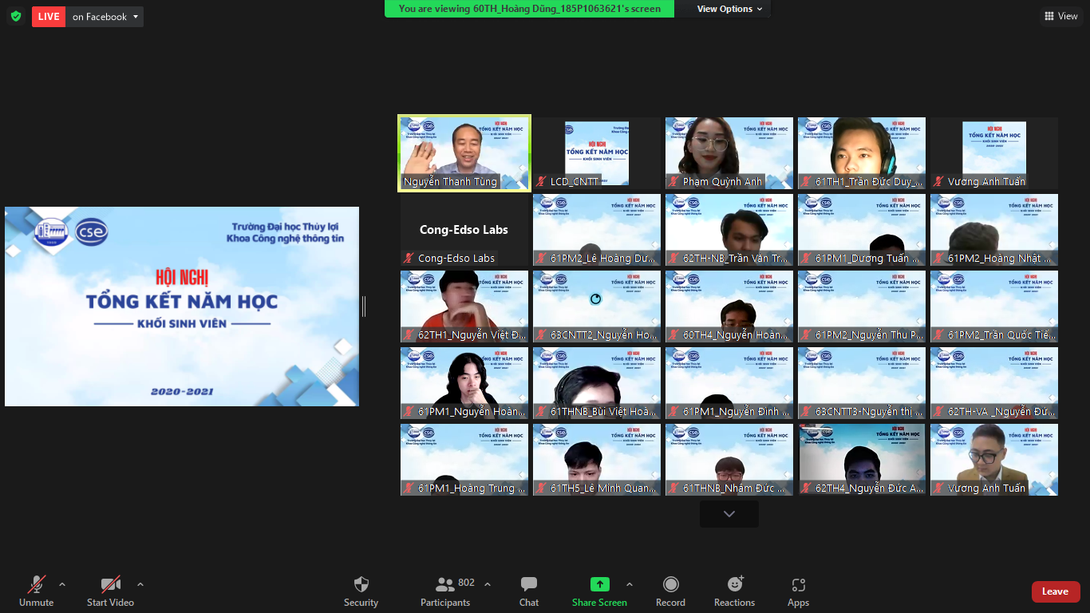
Task: Open the View layout menu
Action: 1060,16
